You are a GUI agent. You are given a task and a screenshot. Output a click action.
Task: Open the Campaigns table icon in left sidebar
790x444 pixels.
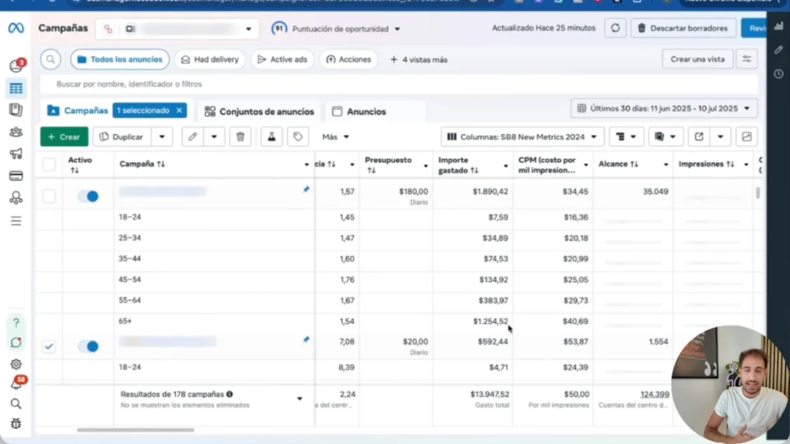(x=16, y=88)
